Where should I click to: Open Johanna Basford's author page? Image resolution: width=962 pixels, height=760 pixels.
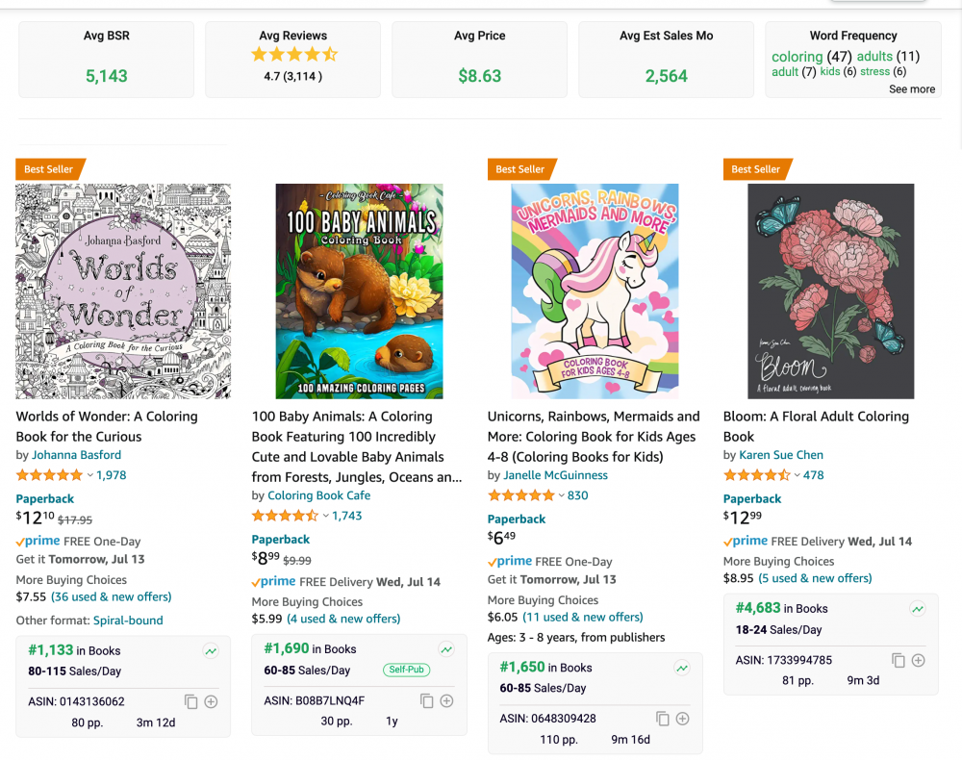pos(76,454)
